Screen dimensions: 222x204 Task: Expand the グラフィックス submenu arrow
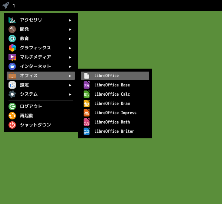70,48
